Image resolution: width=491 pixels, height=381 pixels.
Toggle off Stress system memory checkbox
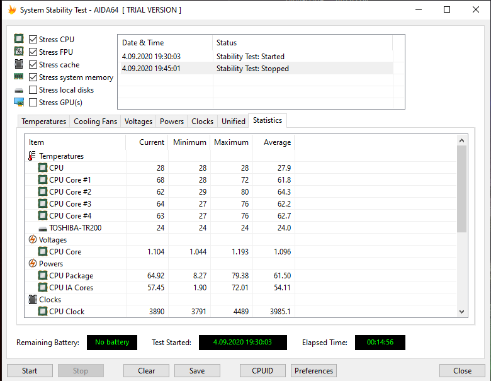coord(33,77)
